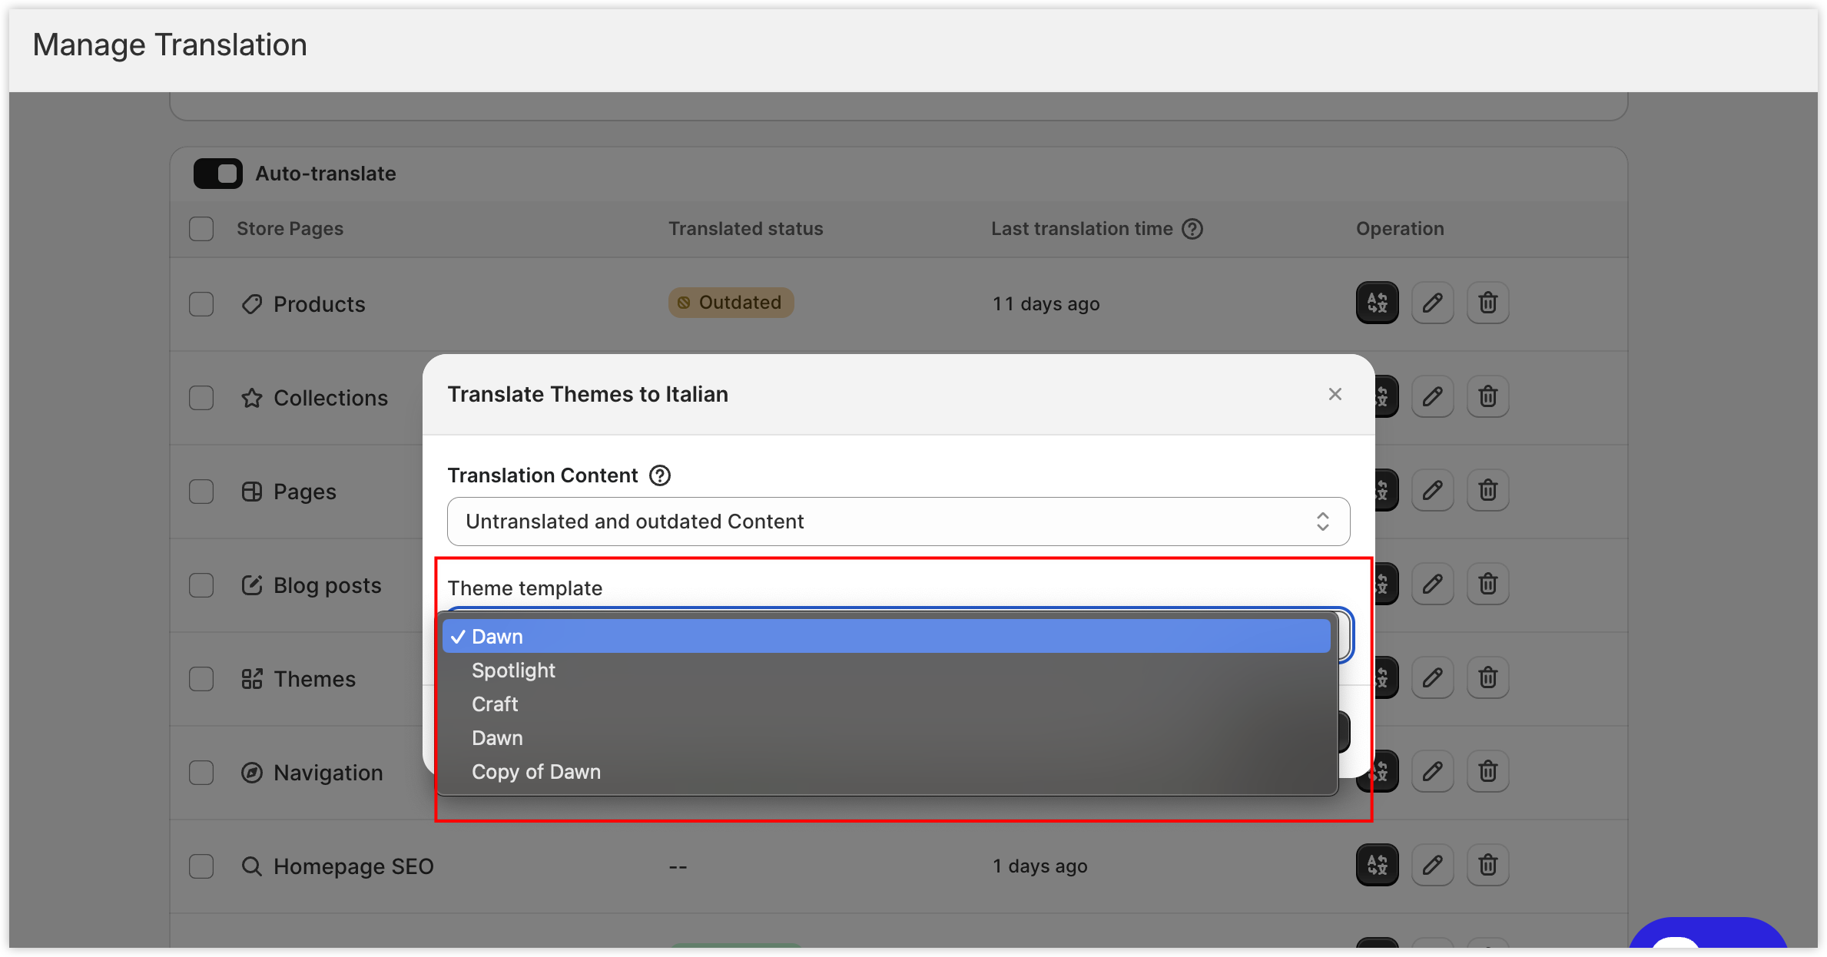1827x957 pixels.
Task: Check the Products row checkbox
Action: [x=201, y=304]
